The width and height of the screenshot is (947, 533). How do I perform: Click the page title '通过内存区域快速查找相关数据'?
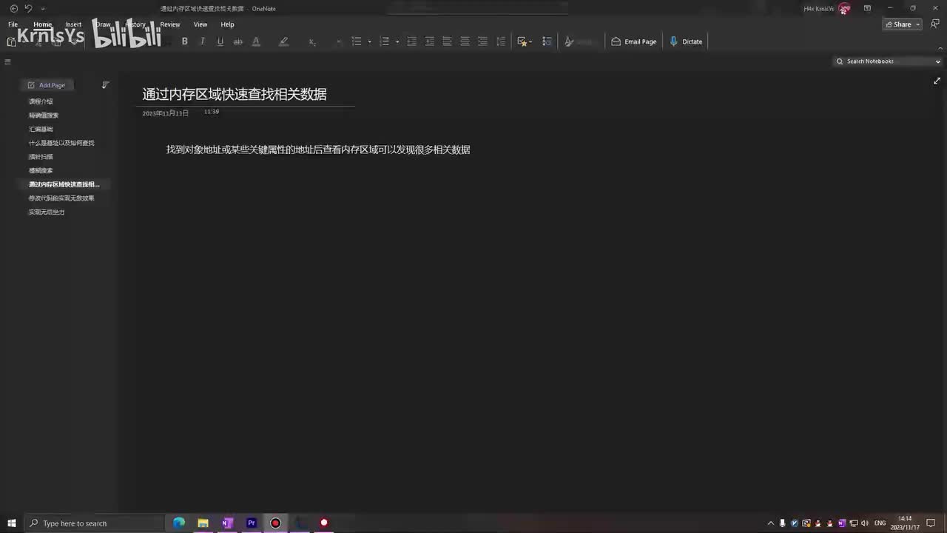(x=235, y=94)
